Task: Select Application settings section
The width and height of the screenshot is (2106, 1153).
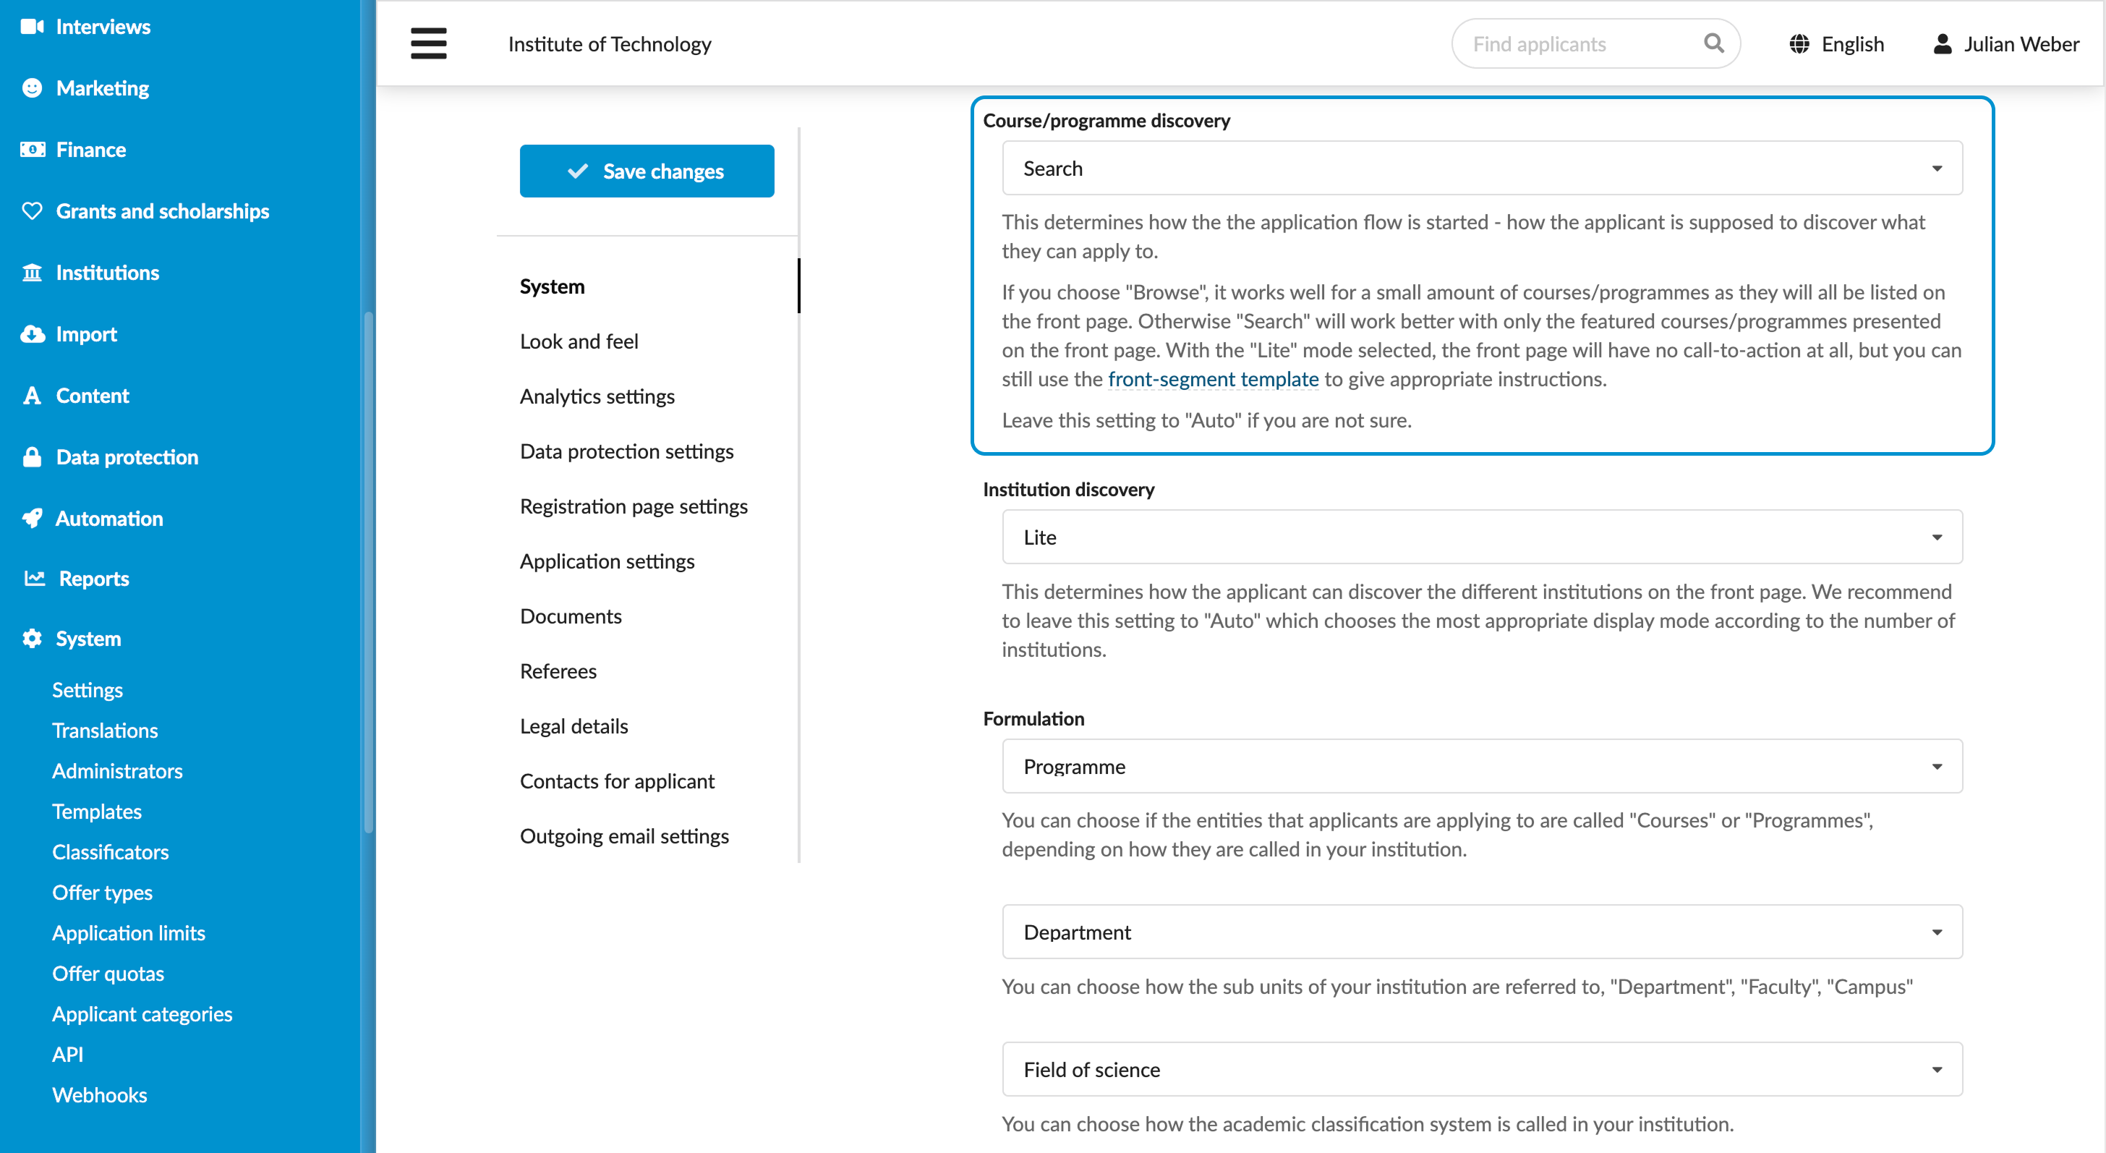Action: tap(607, 561)
